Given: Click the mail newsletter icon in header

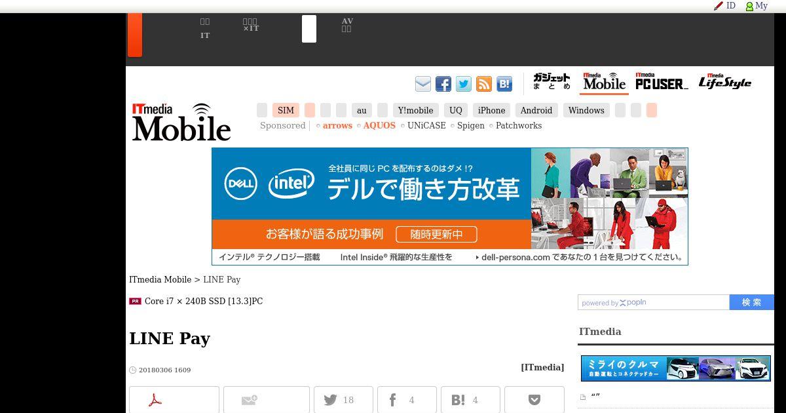Looking at the screenshot, I should (x=423, y=84).
